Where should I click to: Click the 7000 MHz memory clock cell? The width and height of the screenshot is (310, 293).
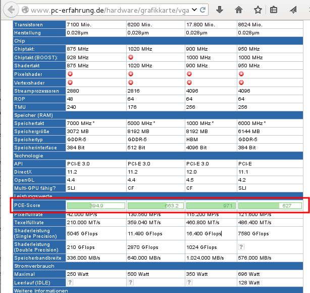(96, 123)
